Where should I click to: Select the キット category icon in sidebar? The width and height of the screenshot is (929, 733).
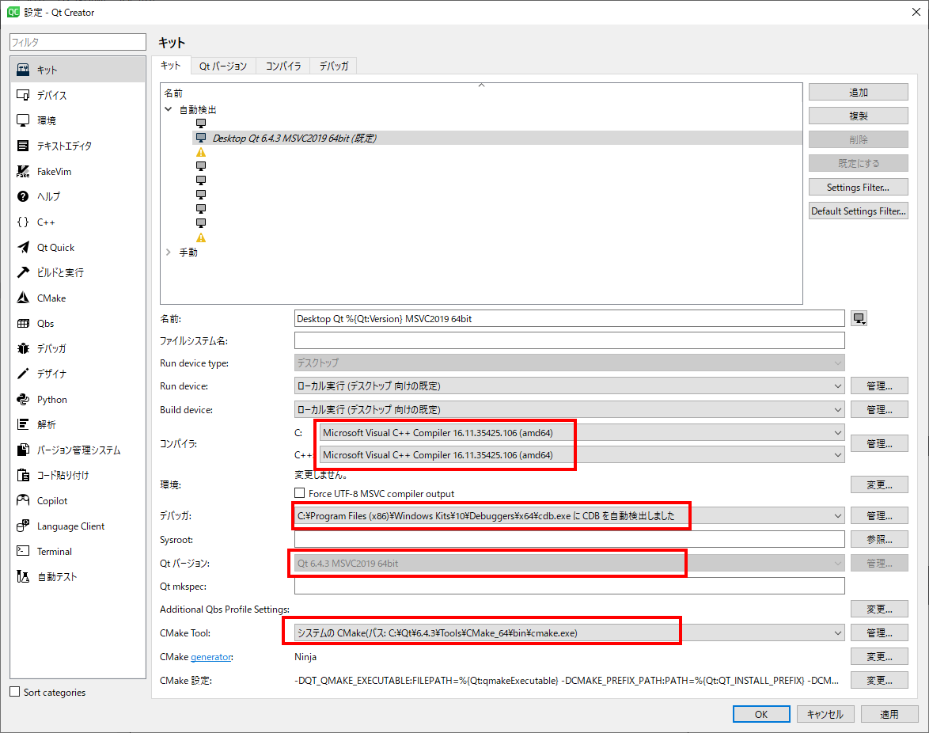[x=23, y=70]
